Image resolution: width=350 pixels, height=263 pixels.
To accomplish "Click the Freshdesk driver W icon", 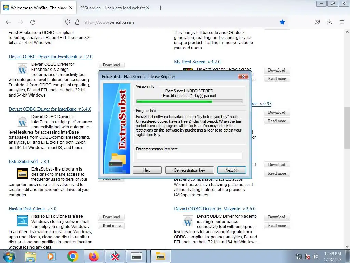I will tap(23, 69).
